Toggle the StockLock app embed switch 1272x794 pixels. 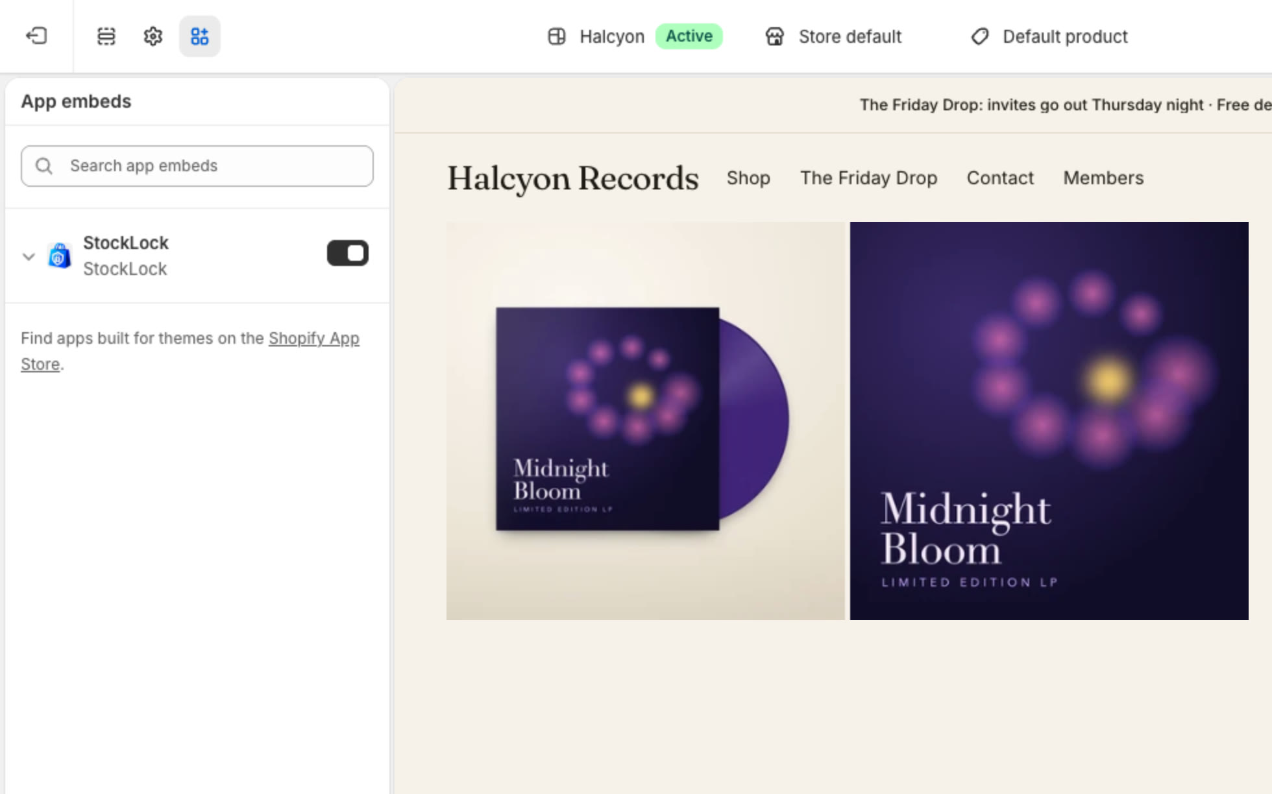pyautogui.click(x=348, y=253)
